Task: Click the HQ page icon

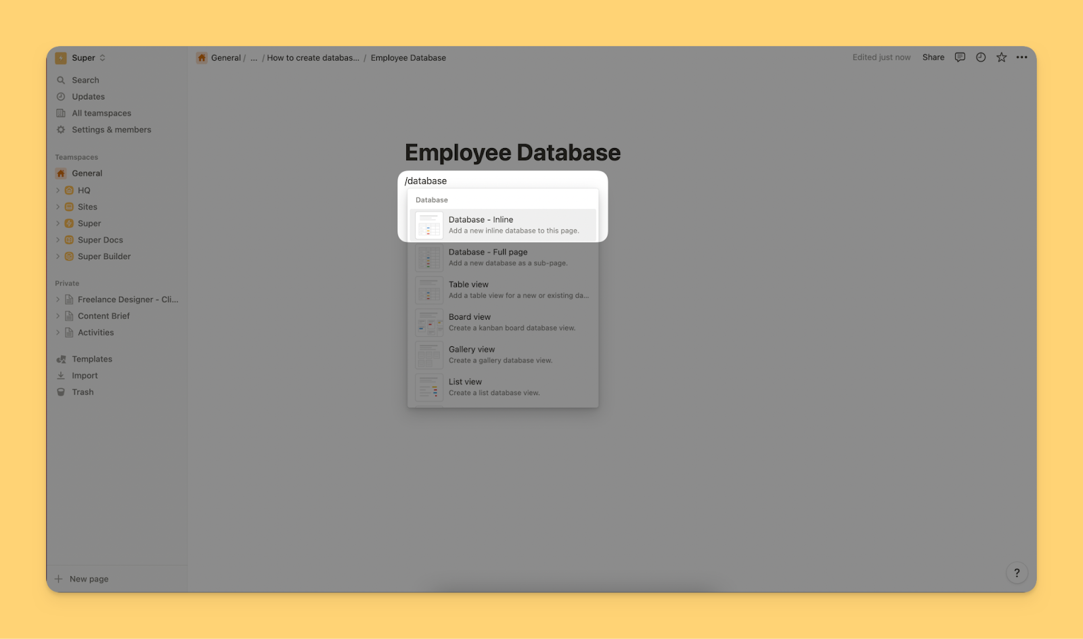Action: point(69,191)
